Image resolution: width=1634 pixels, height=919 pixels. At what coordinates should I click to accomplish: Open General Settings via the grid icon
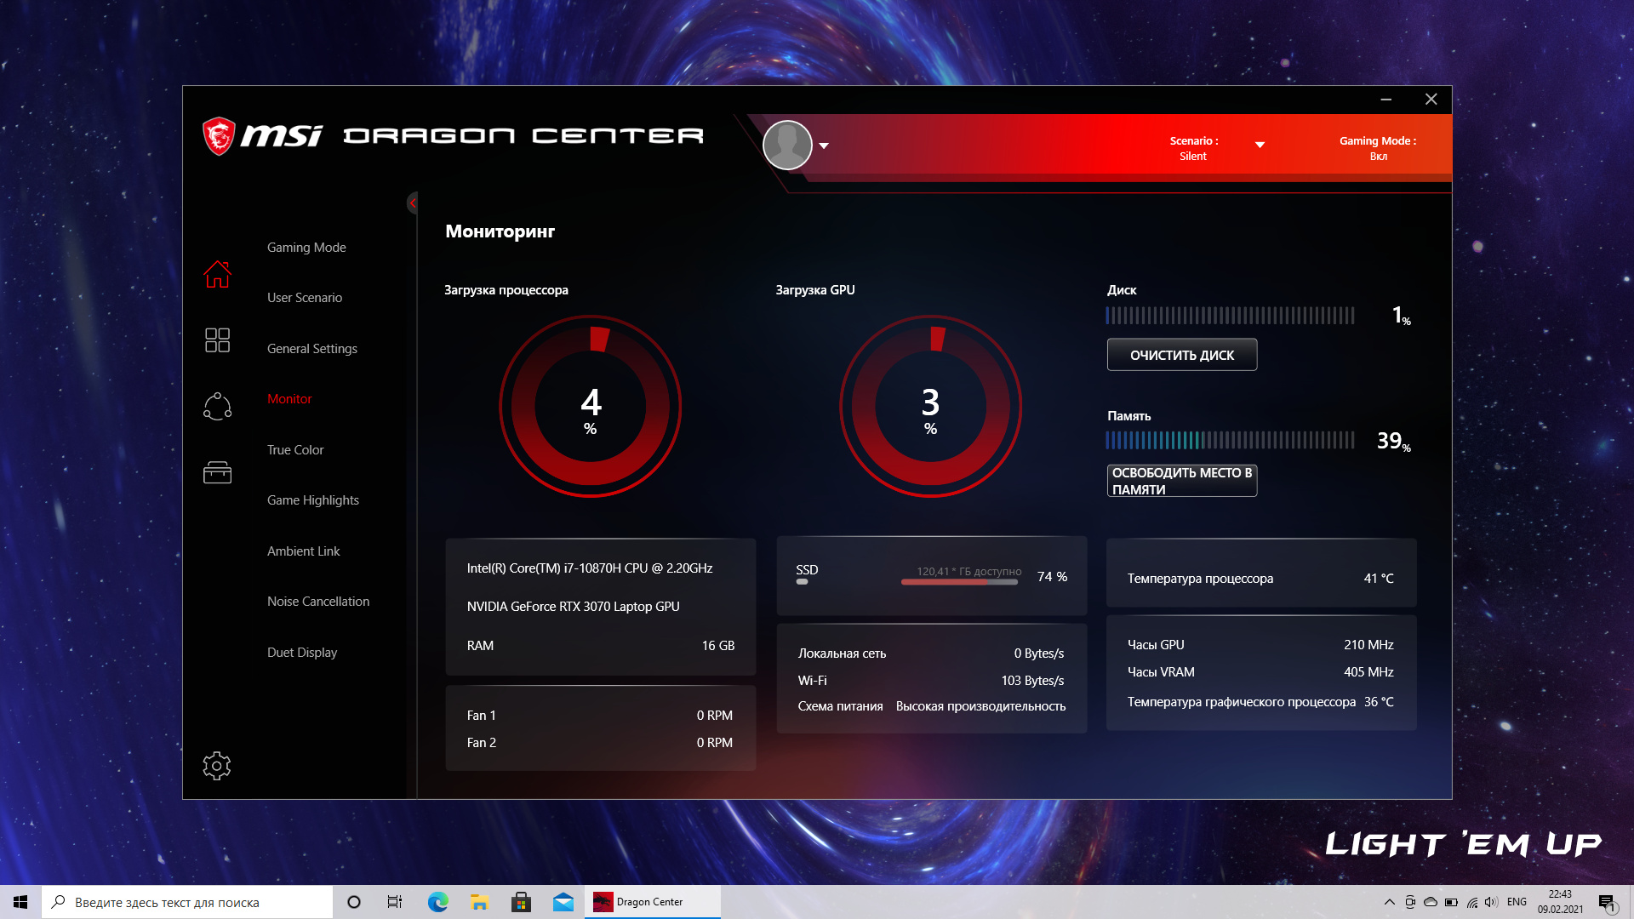[217, 340]
